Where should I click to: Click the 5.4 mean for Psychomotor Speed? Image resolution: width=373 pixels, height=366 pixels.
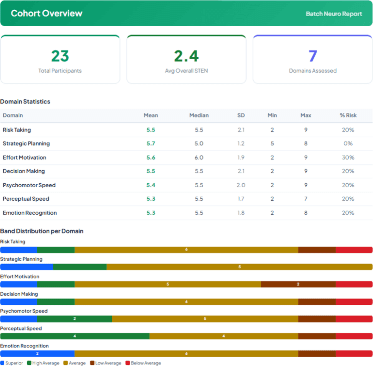click(x=151, y=185)
